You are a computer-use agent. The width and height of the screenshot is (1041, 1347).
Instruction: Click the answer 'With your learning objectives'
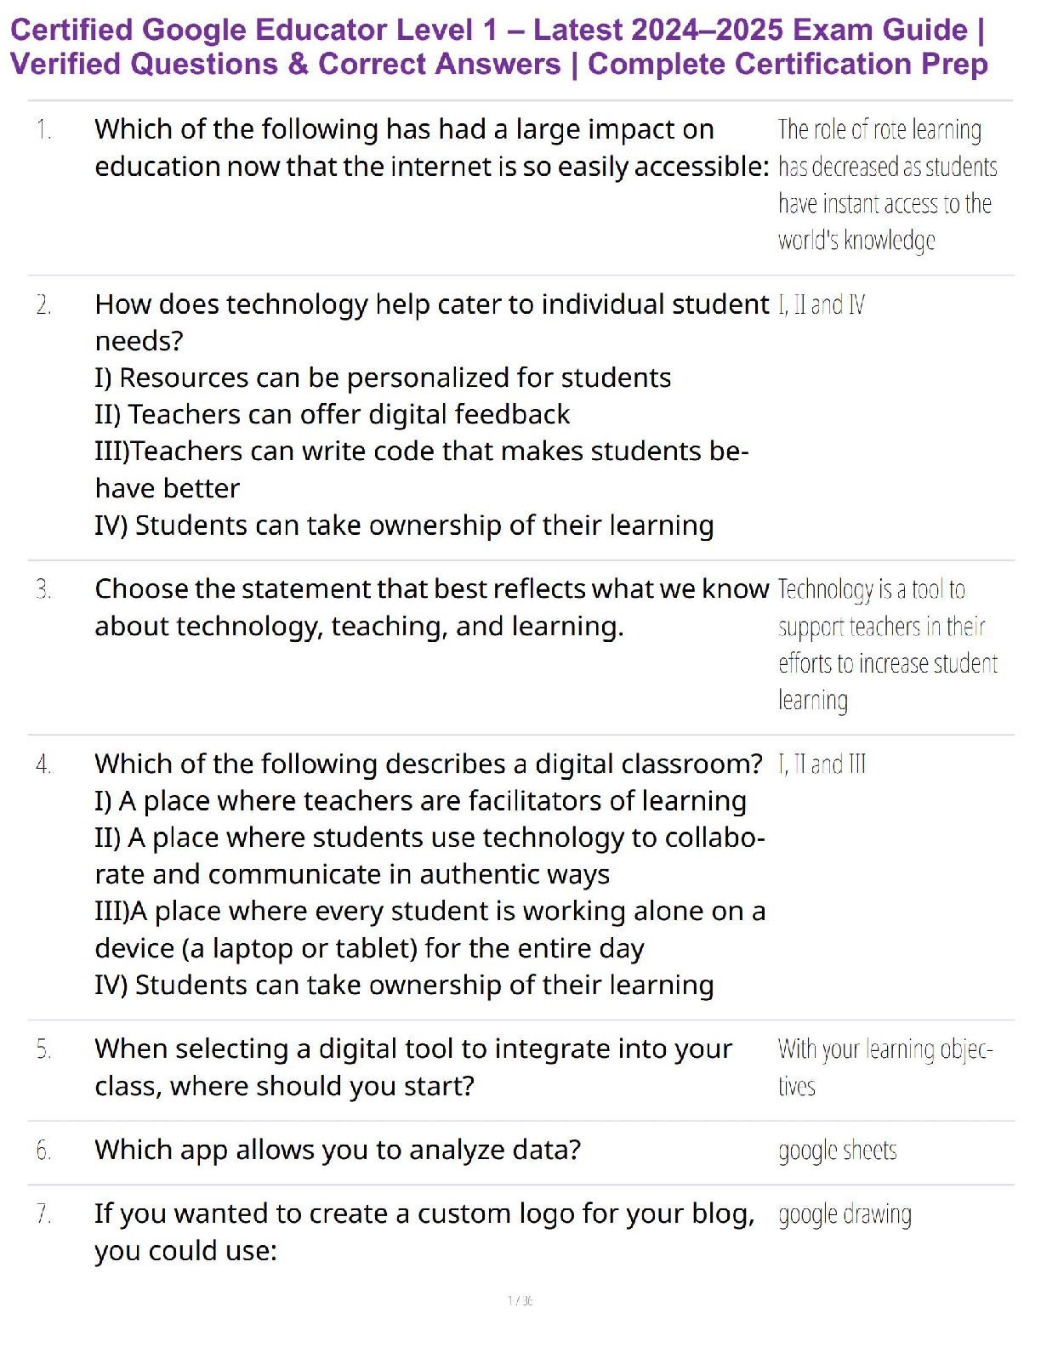pos(885,1067)
